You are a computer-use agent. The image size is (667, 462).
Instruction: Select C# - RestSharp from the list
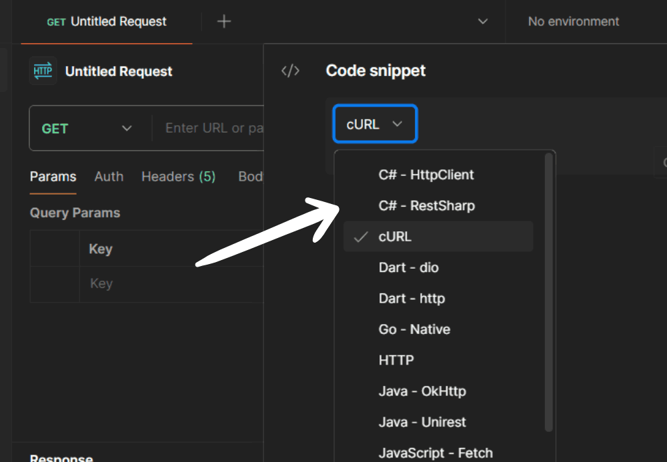426,205
